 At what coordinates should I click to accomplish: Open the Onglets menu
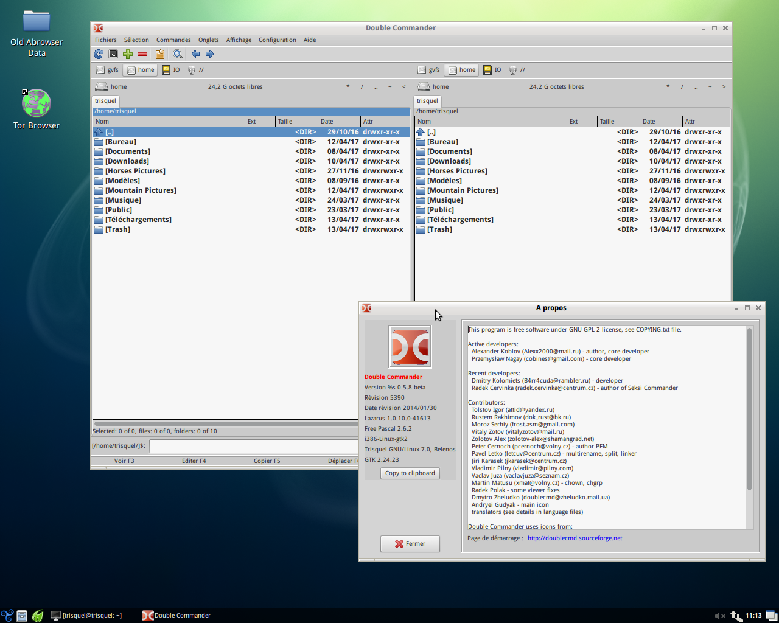point(208,40)
